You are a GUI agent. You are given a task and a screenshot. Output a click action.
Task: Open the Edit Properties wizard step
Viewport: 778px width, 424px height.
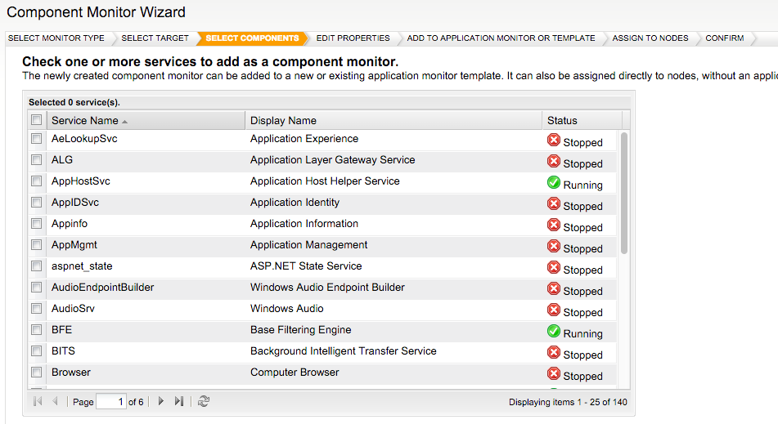(353, 38)
